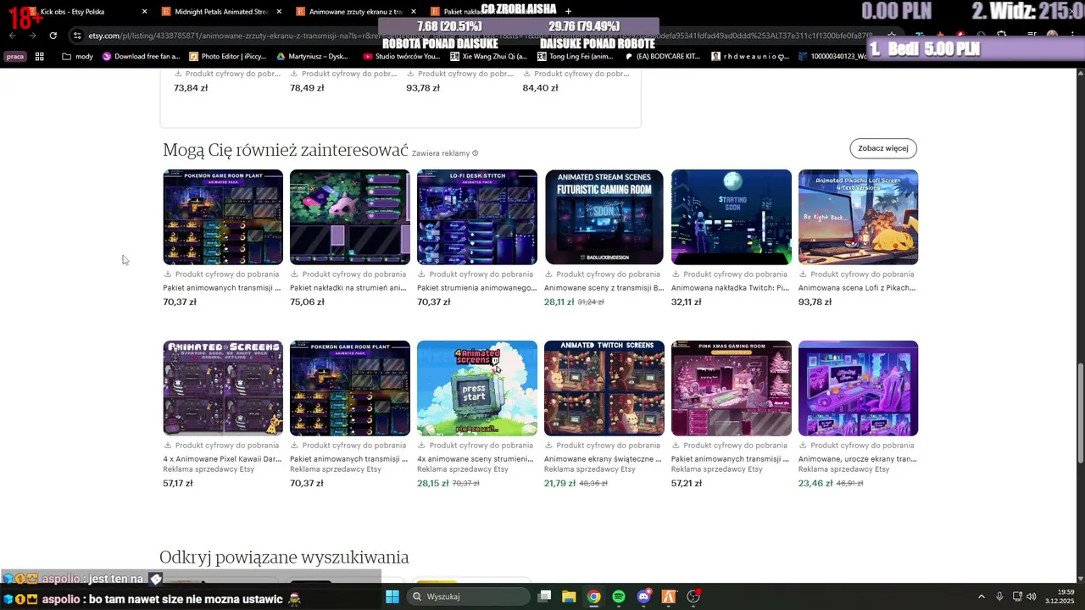Viewport: 1085px width, 610px height.
Task: Click the info icon next to Zawiera reklamy
Action: pyautogui.click(x=475, y=153)
